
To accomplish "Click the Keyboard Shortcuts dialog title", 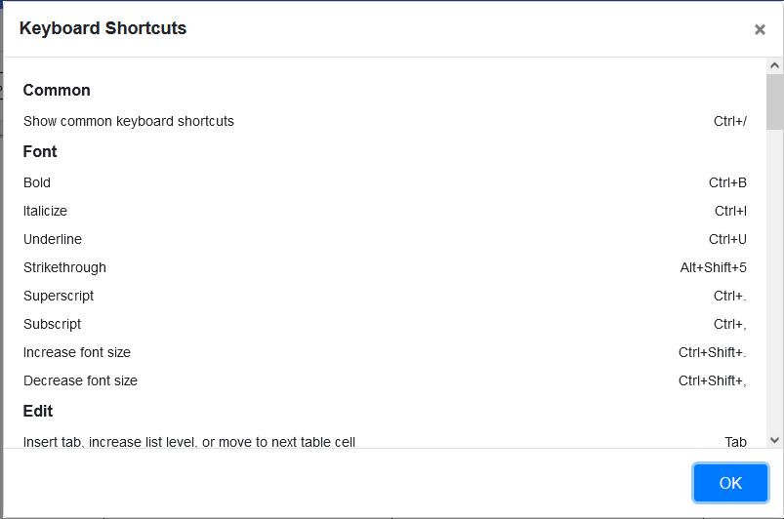I will coord(103,28).
